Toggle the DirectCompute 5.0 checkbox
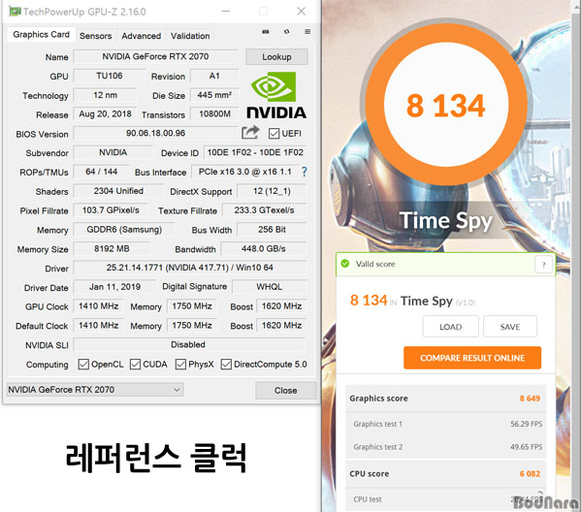582x512 pixels. click(226, 365)
